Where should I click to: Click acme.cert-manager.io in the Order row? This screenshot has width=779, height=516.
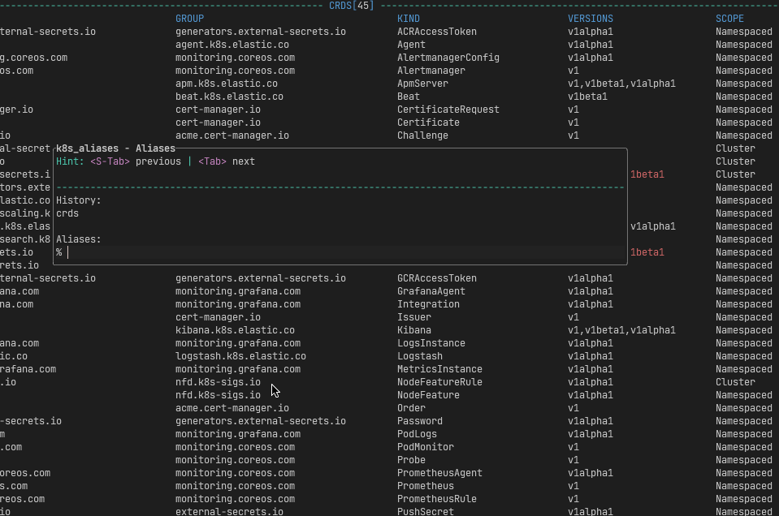coord(232,408)
